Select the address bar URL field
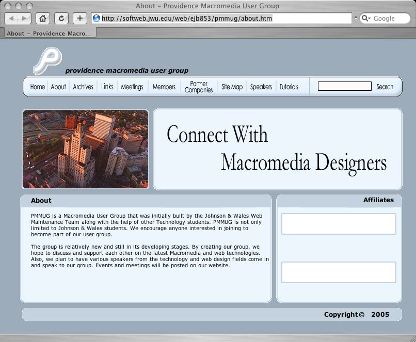The image size is (416, 342). pos(222,18)
